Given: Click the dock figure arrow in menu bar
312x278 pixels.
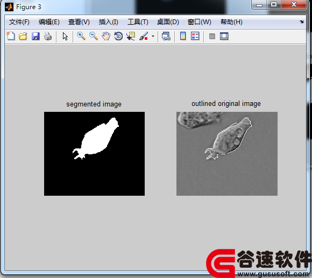Looking at the screenshot, I should point(302,22).
